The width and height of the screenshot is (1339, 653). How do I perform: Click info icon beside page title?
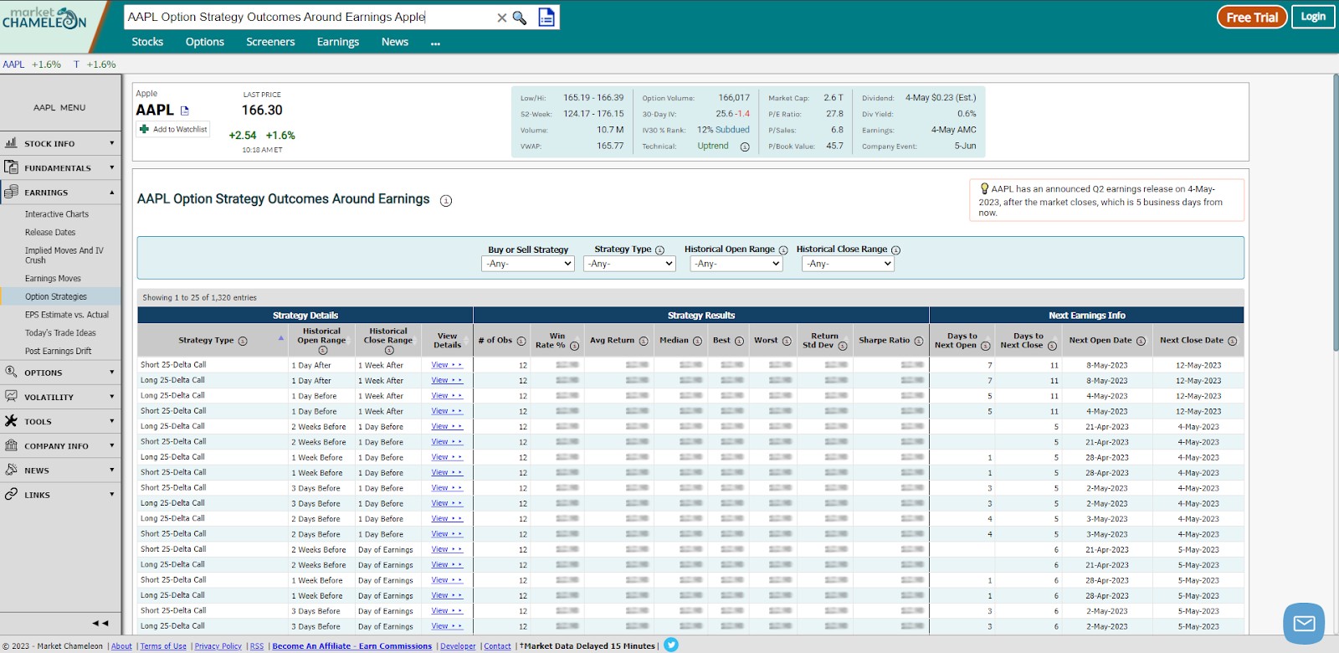pos(446,201)
